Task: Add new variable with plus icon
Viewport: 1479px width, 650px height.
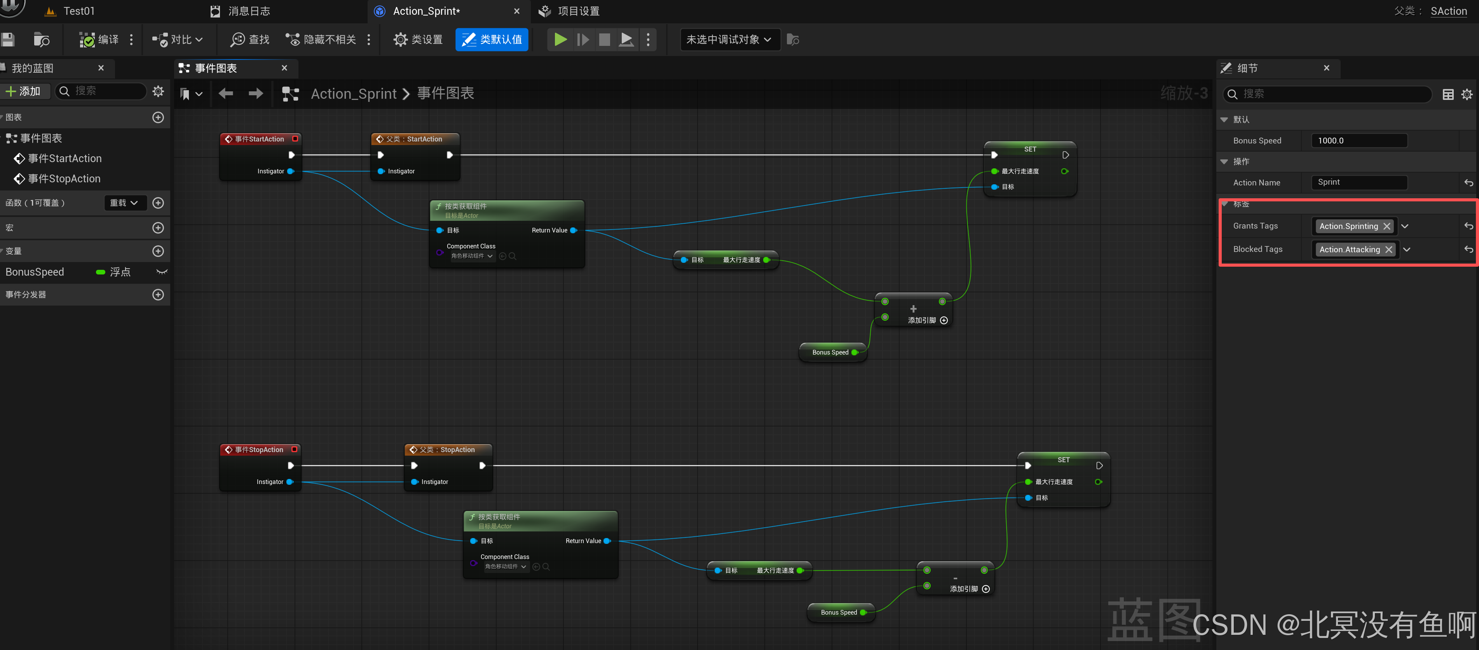Action: click(x=158, y=251)
